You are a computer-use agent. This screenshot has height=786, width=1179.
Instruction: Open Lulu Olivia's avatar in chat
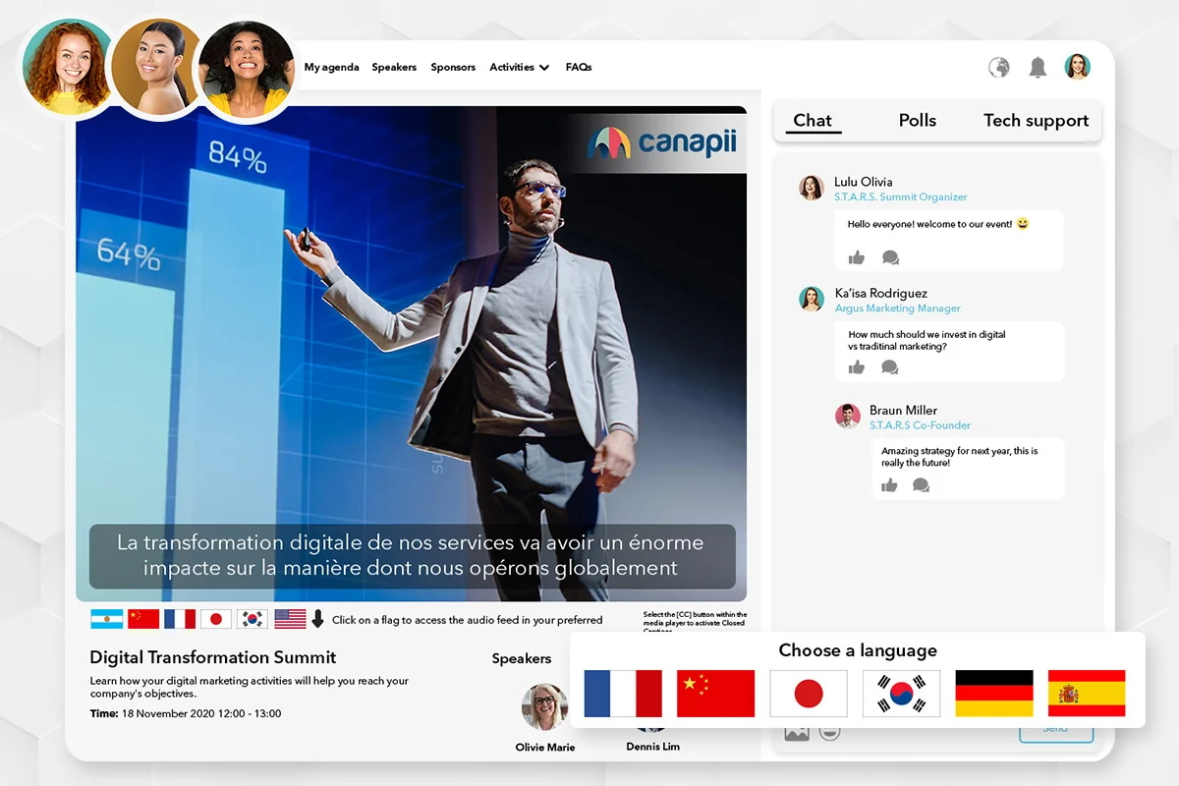[812, 188]
